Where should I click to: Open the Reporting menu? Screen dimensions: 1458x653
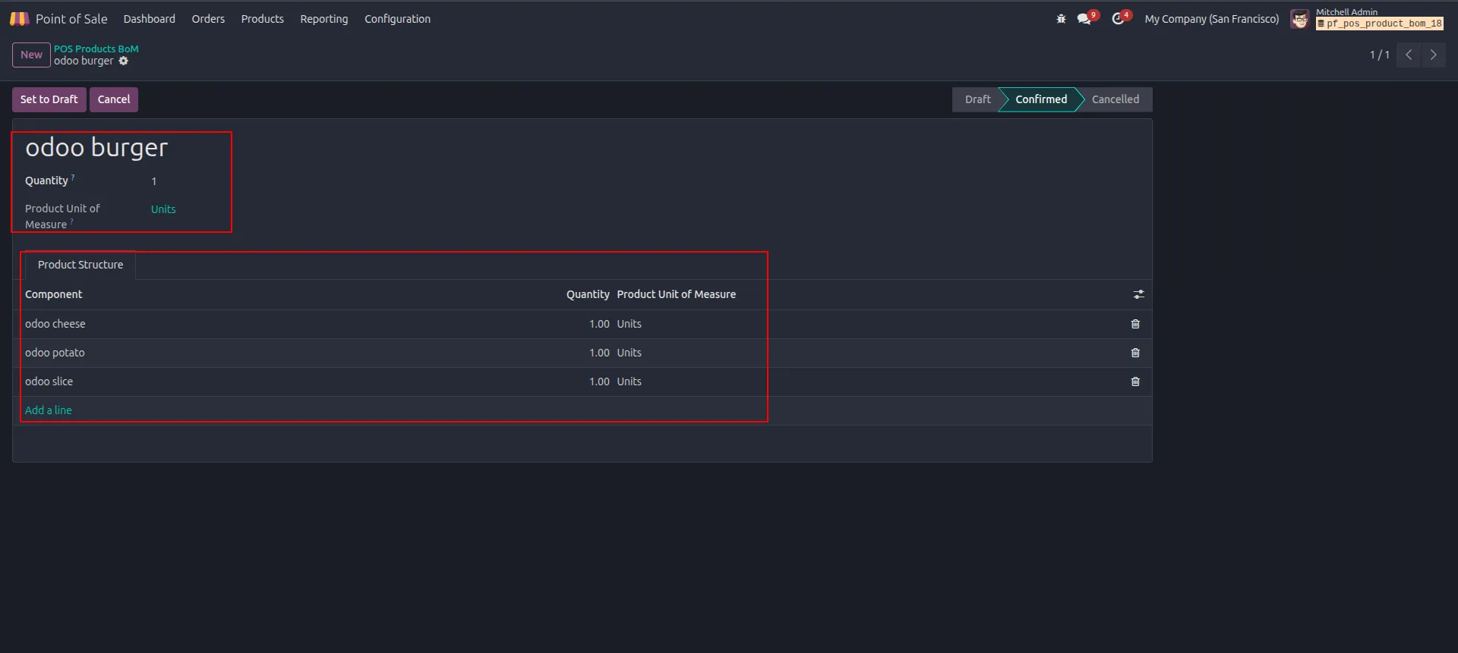pyautogui.click(x=323, y=19)
